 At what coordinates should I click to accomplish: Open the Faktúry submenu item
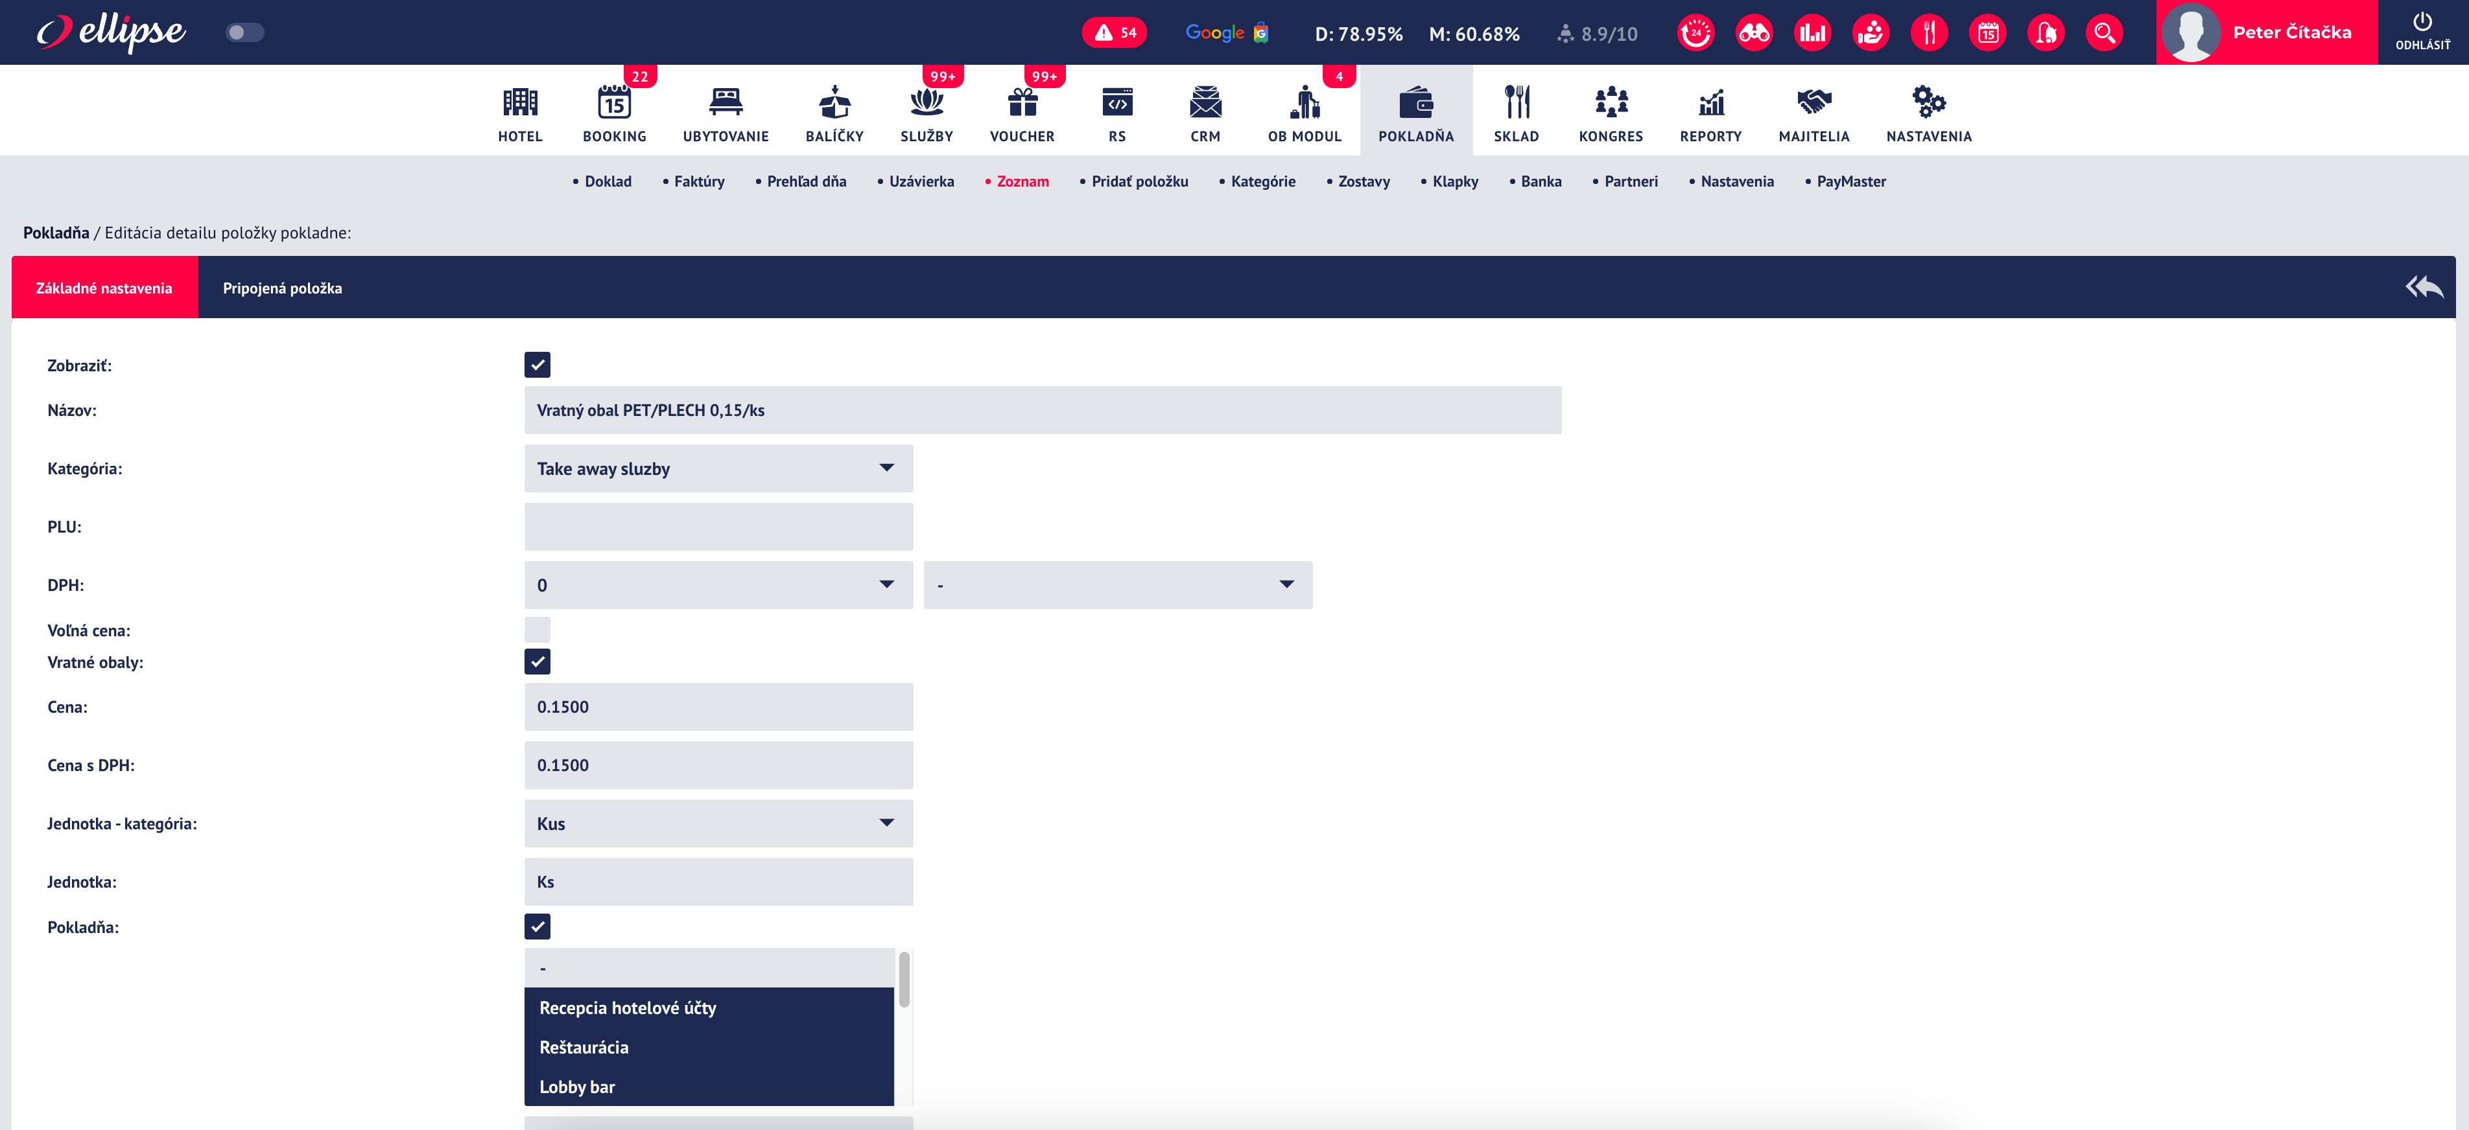(x=699, y=181)
